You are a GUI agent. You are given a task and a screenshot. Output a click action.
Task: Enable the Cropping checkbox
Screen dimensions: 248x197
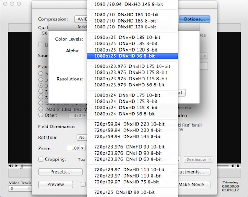(41, 159)
